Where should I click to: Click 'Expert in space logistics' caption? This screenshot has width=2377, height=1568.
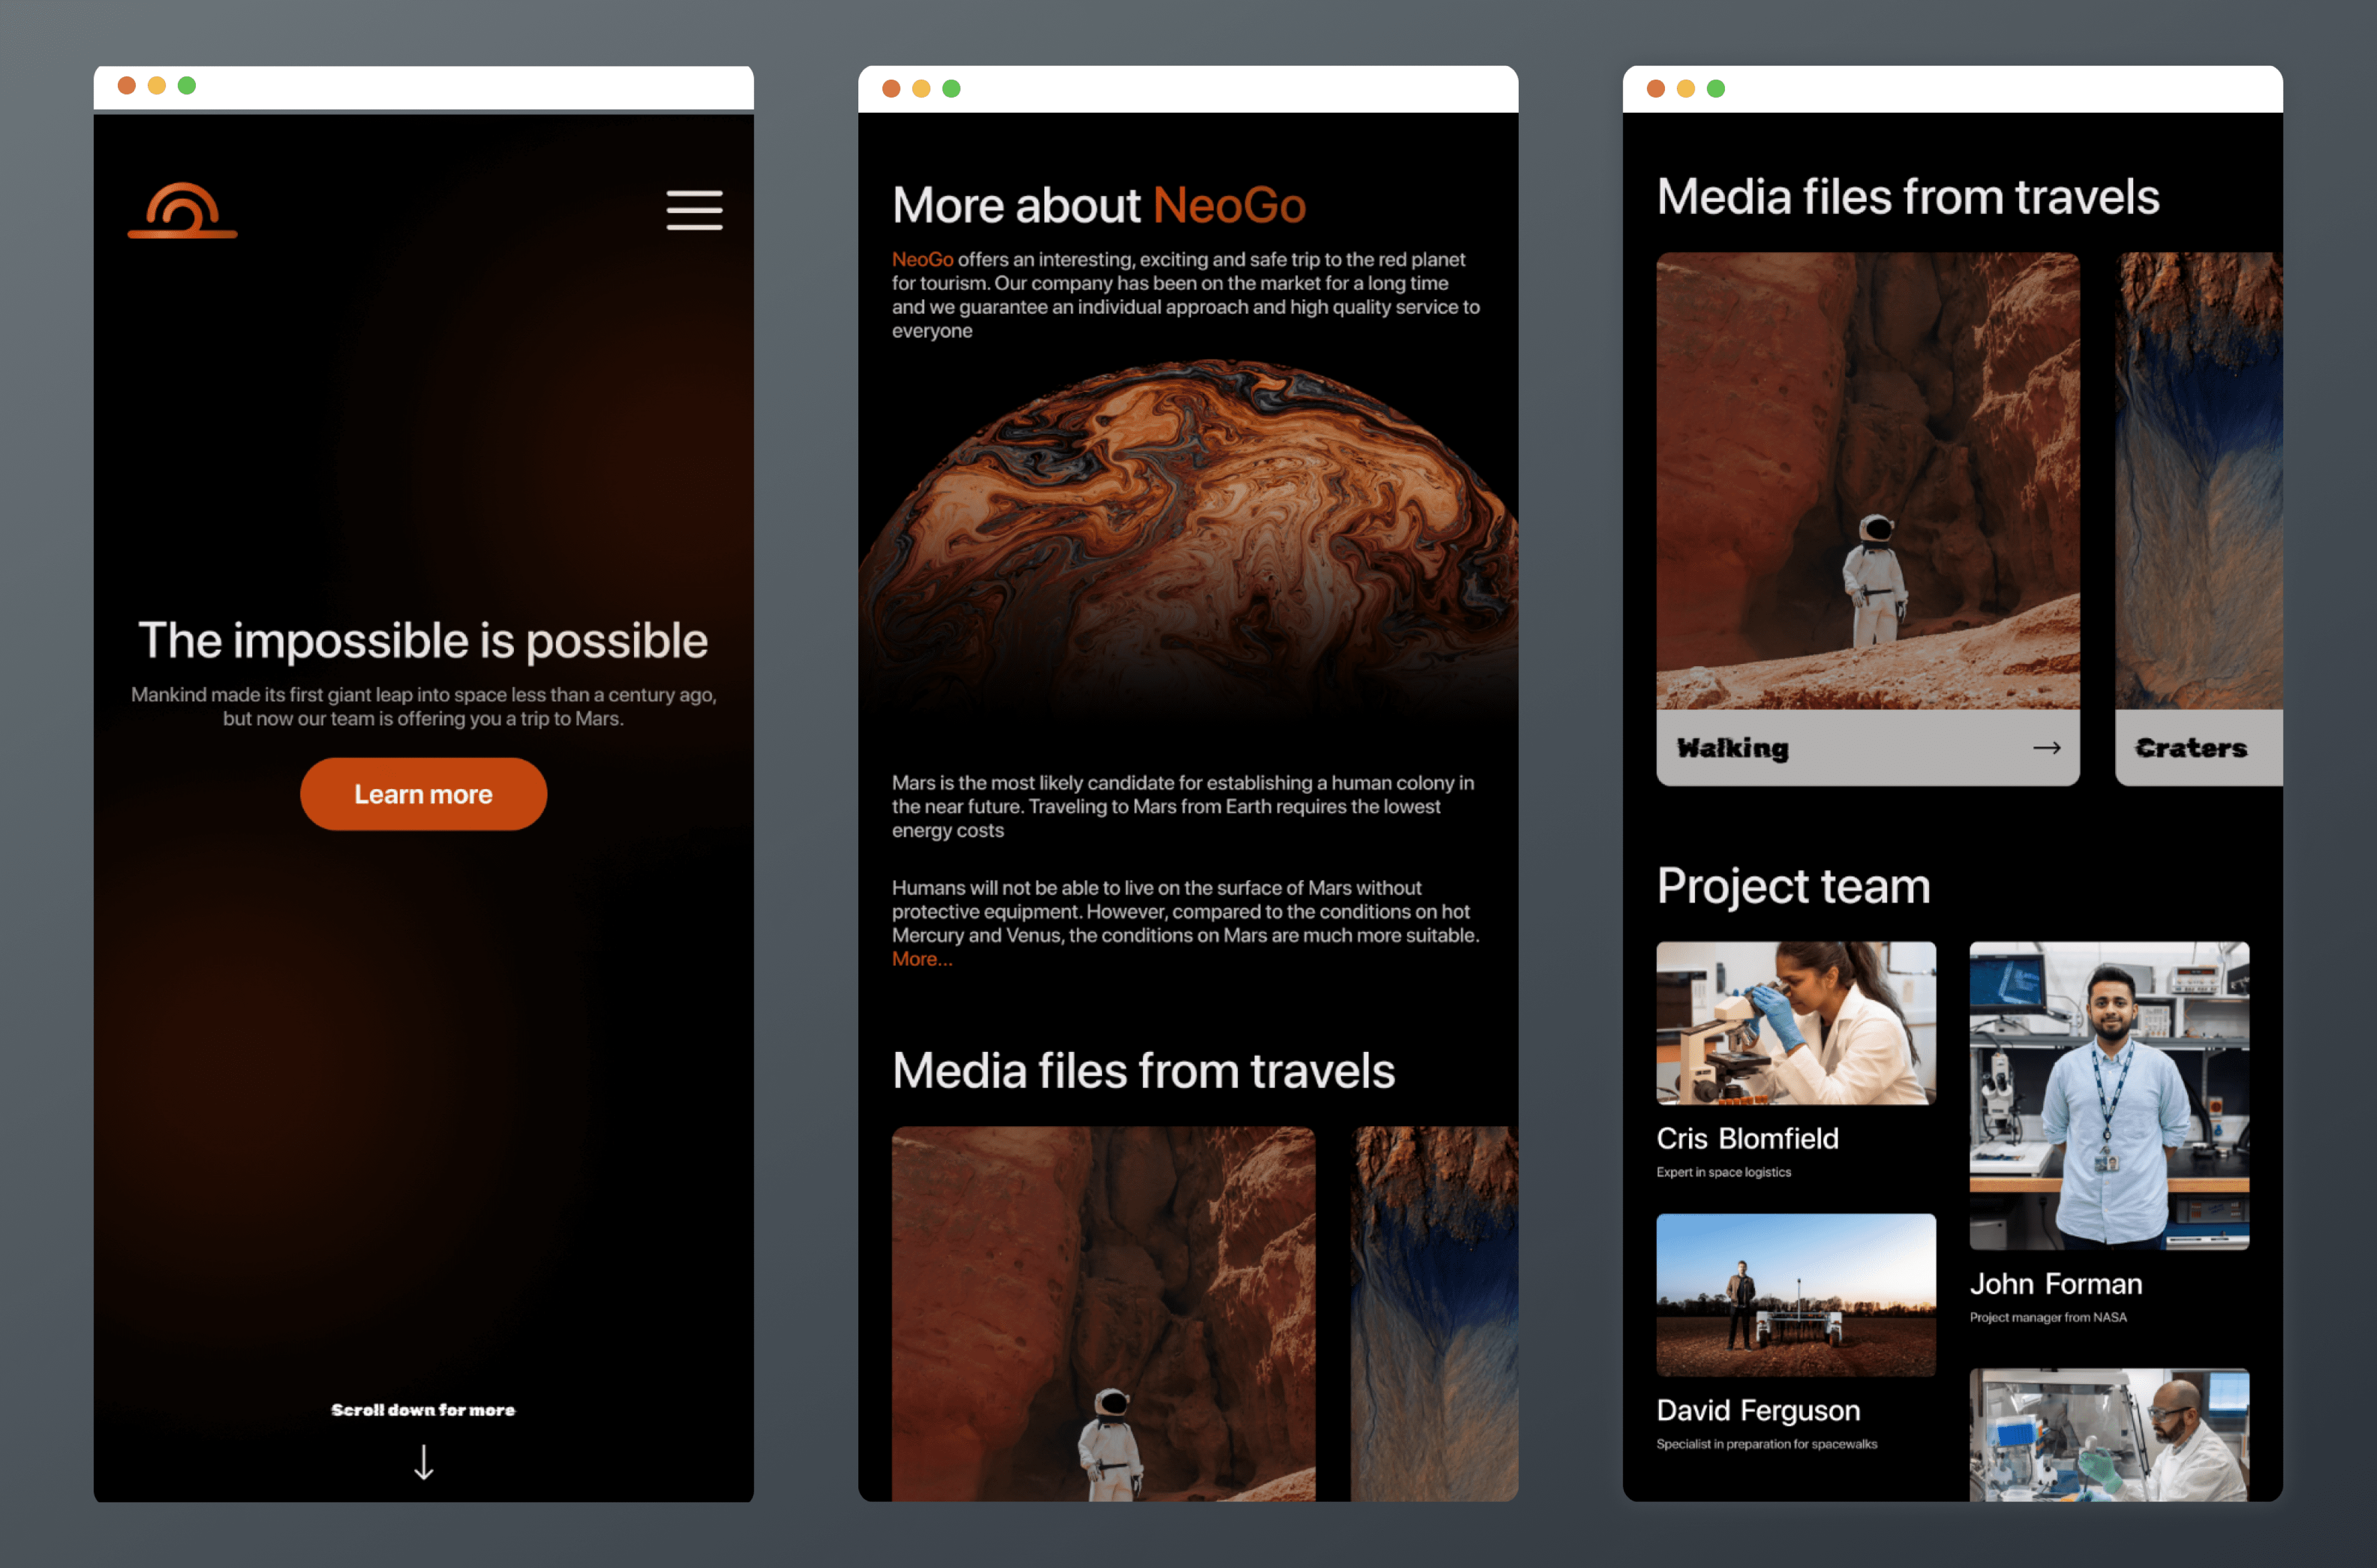pyautogui.click(x=1723, y=1172)
